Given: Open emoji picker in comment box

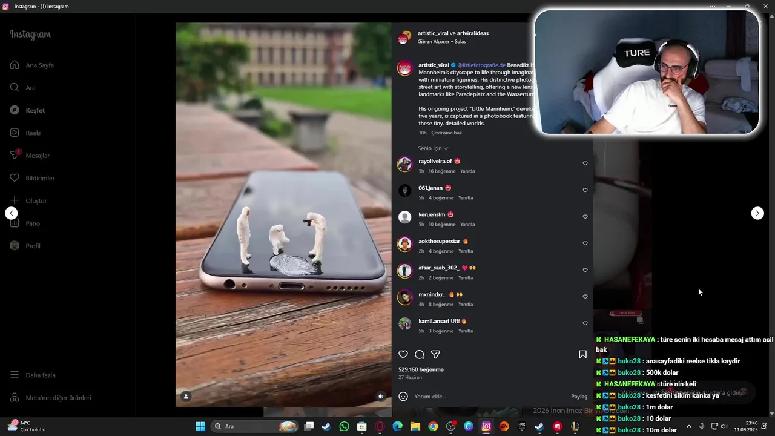Looking at the screenshot, I should point(403,397).
